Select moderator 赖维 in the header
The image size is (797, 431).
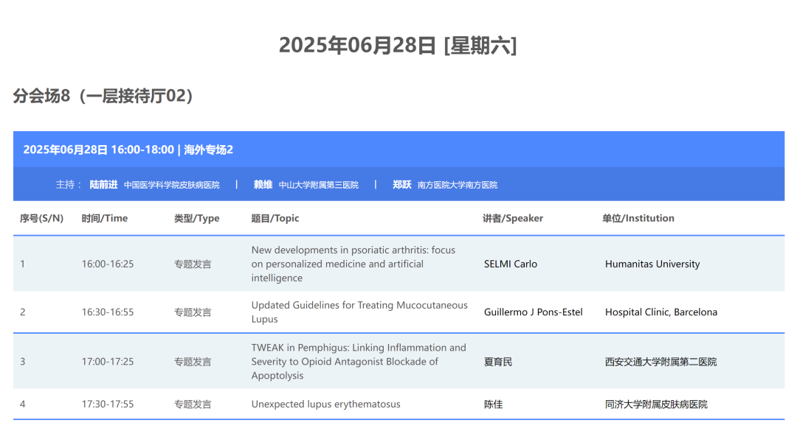(263, 184)
